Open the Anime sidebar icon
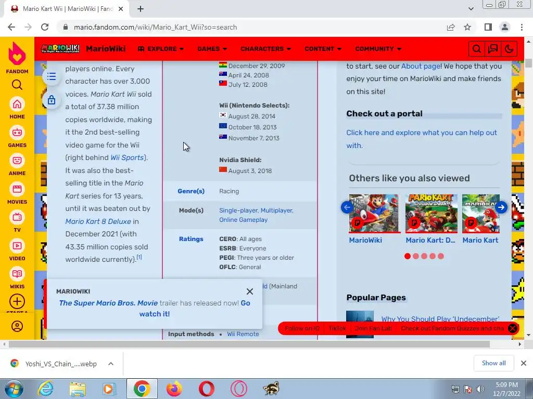This screenshot has width=533, height=399. pos(17,161)
